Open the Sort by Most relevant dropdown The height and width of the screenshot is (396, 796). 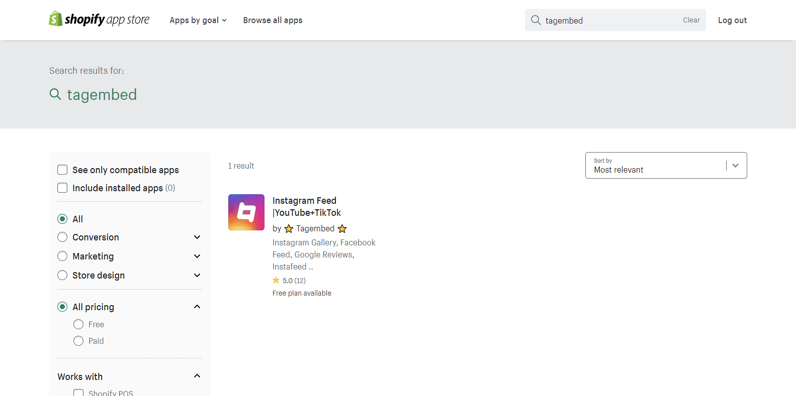point(666,165)
